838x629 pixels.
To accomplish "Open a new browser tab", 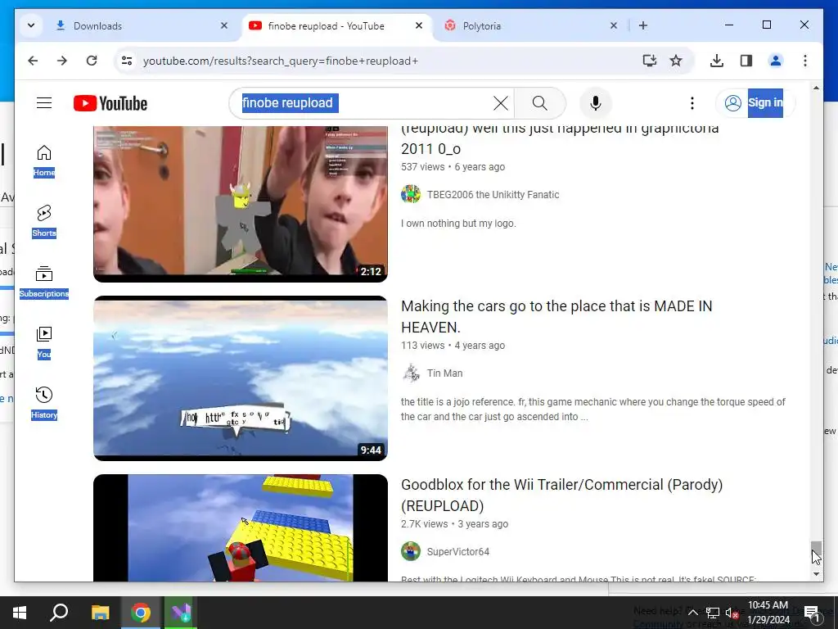I will [x=643, y=25].
